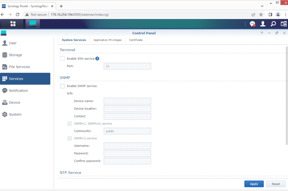This screenshot has width=288, height=191.
Task: Maximize the Control Panel inner window
Action: (x=277, y=33)
